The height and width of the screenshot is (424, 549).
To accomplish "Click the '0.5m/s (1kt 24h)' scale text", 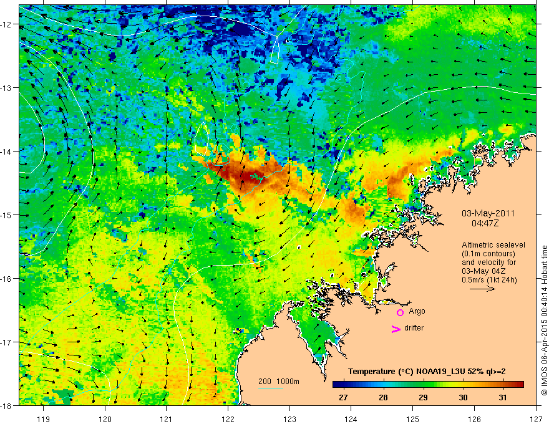I will click(x=489, y=280).
